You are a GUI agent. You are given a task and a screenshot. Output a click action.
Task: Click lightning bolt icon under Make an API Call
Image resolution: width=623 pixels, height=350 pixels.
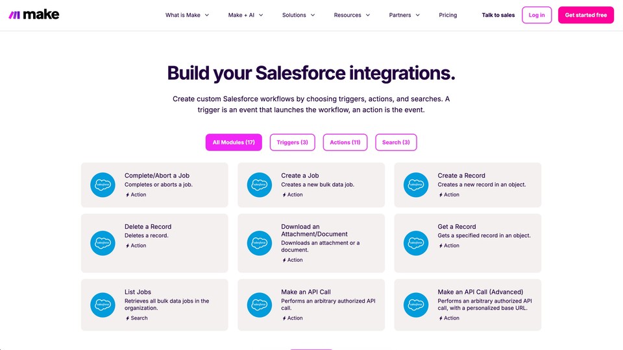click(284, 318)
